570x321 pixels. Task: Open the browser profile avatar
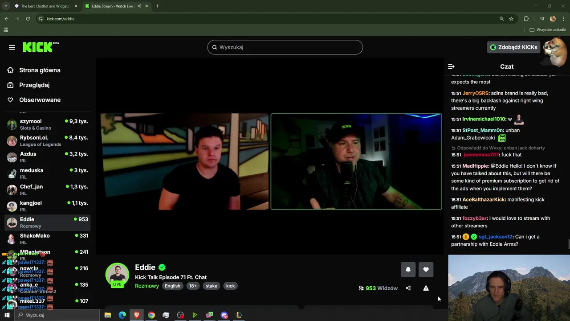(x=553, y=19)
